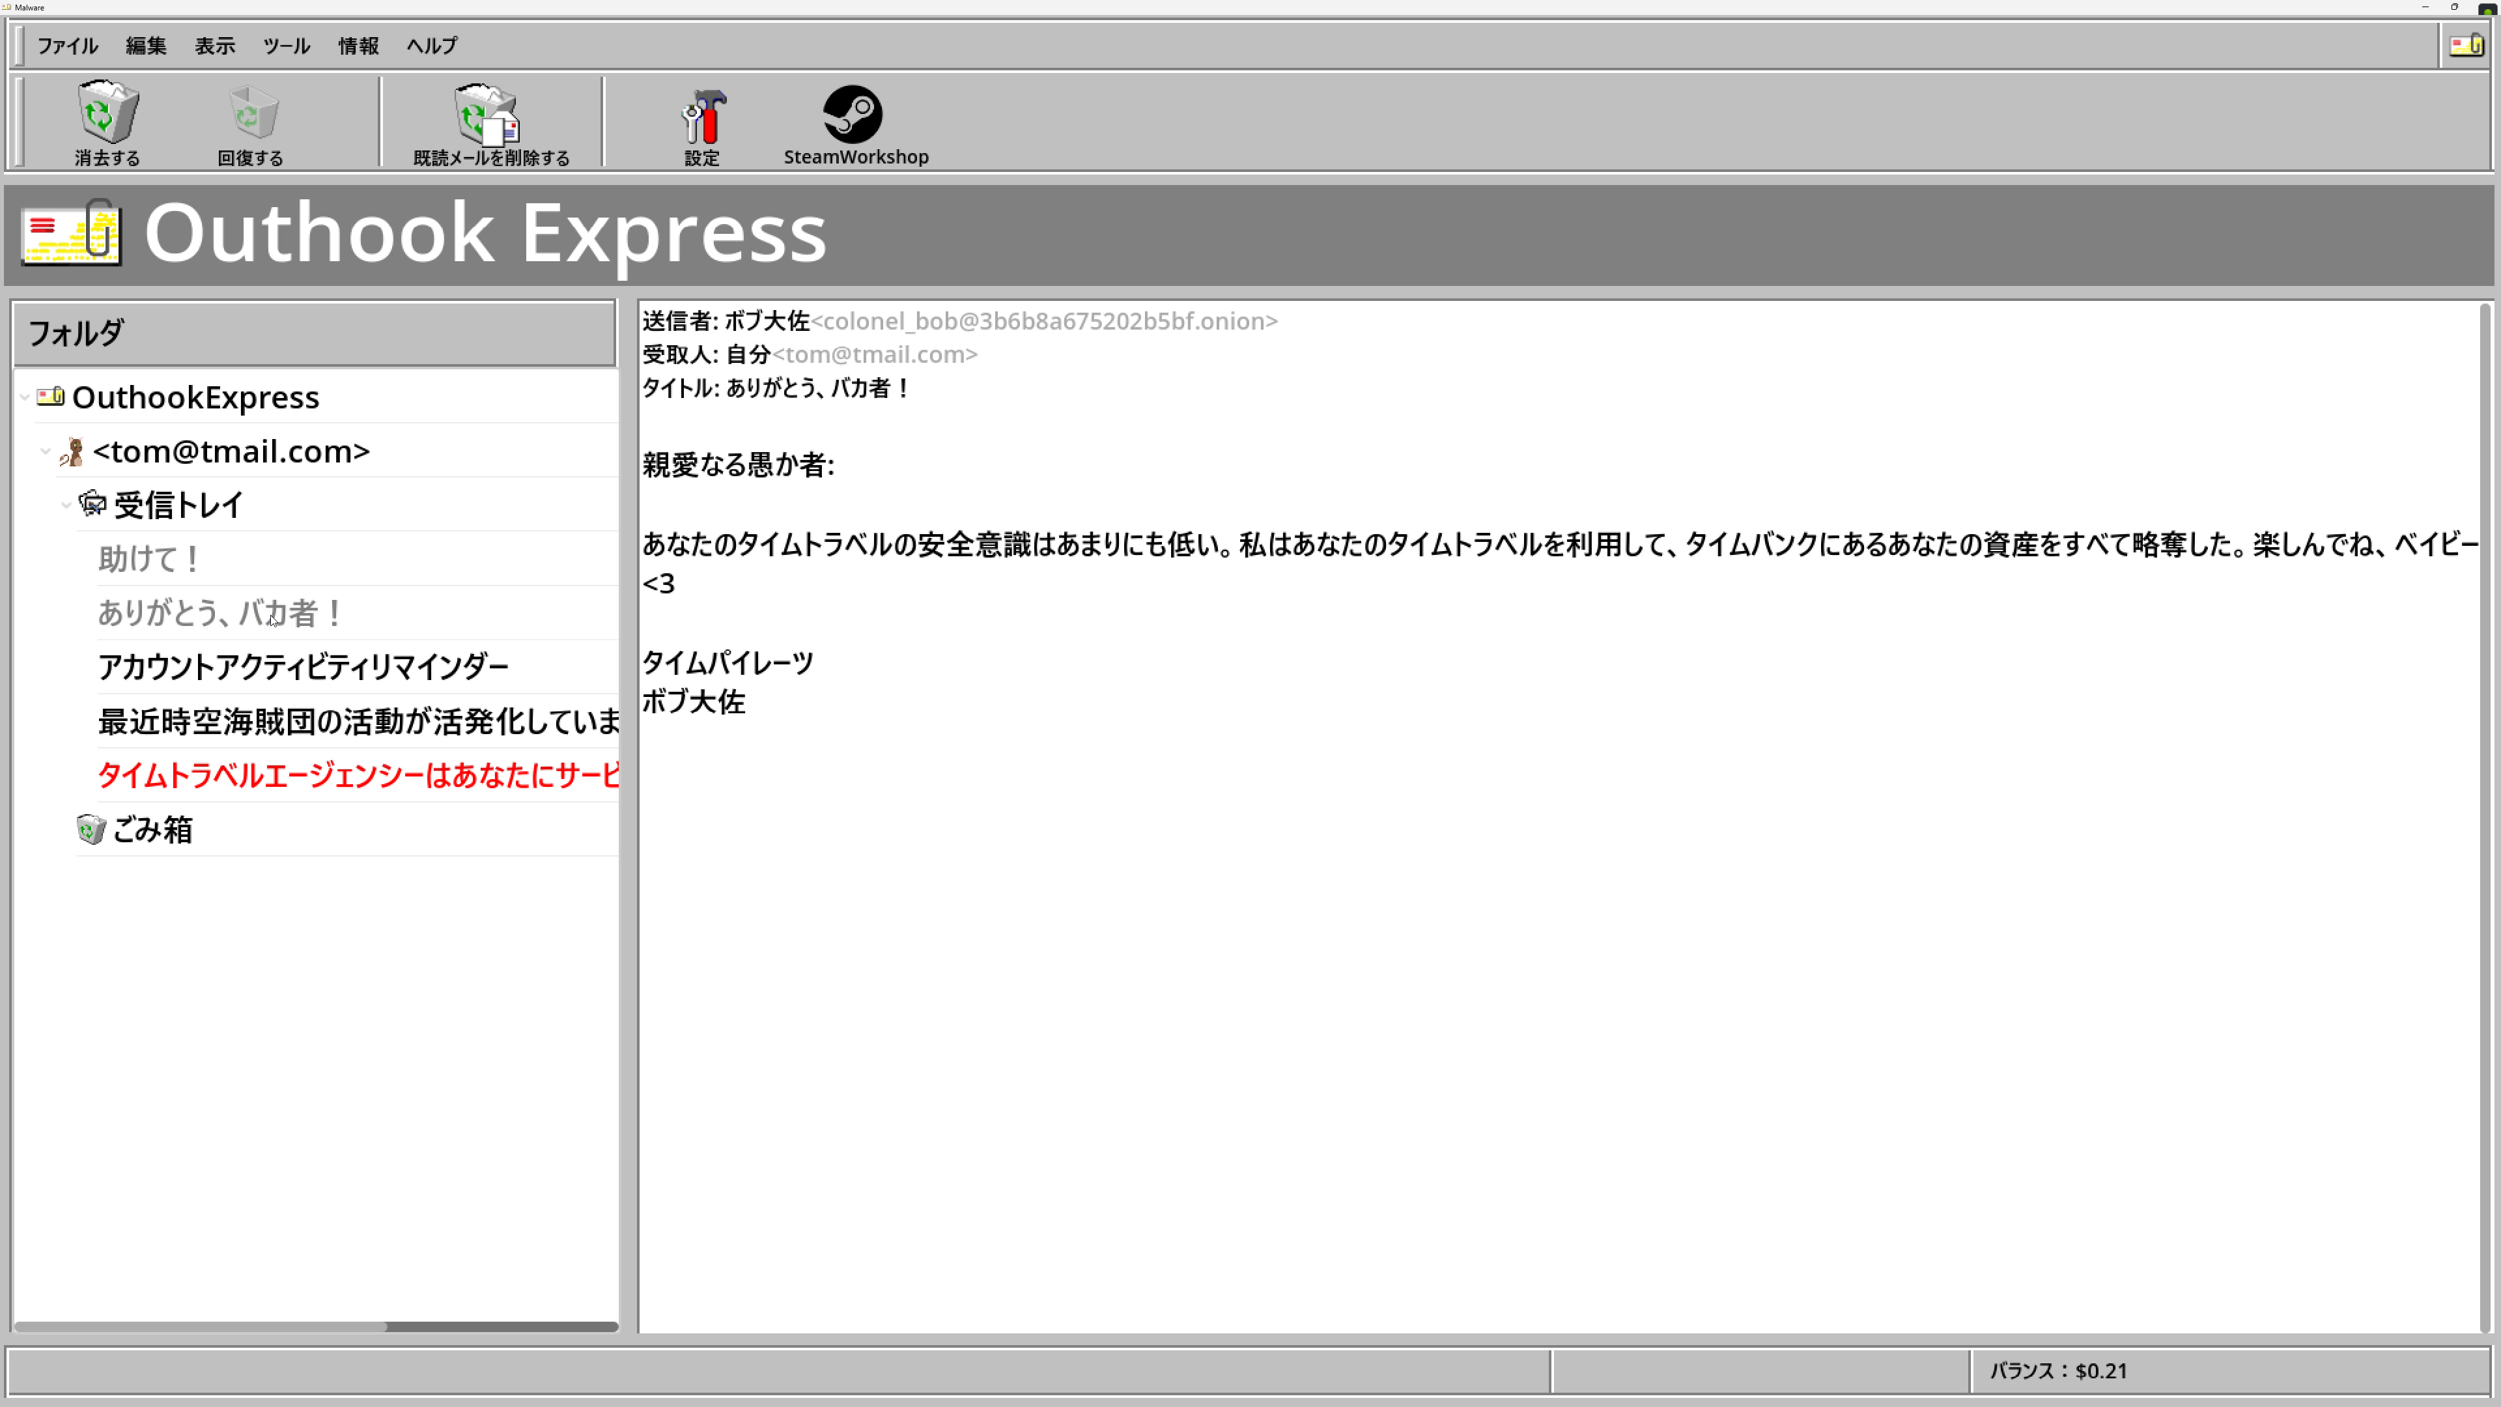Image resolution: width=2501 pixels, height=1407 pixels.
Task: Collapse the OuthookExpress tree node
Action: (x=23, y=396)
